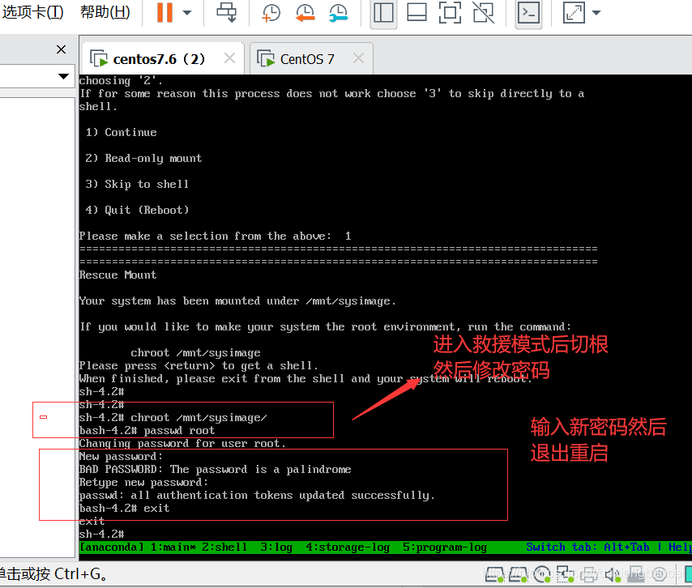
Task: Switch to console view mode
Action: (528, 14)
